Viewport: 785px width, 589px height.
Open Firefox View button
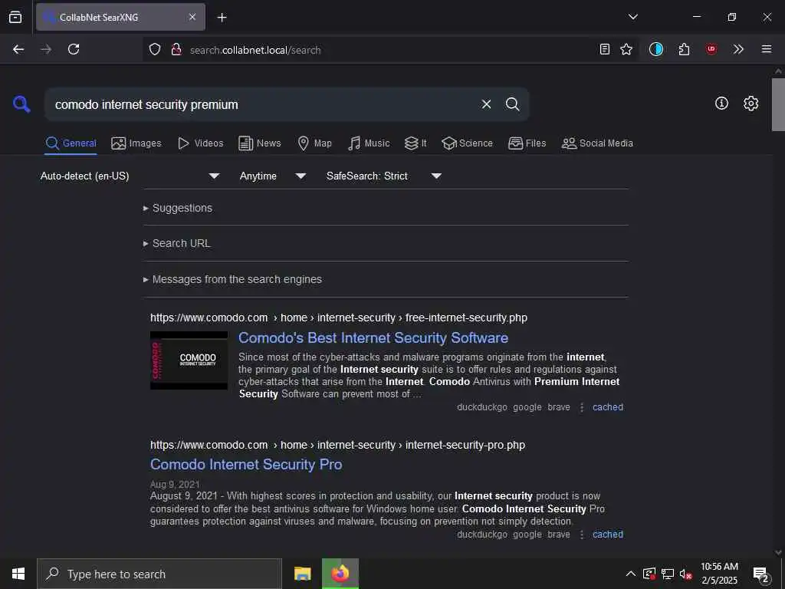[15, 17]
